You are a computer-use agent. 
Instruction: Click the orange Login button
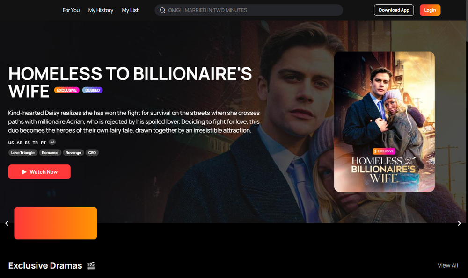click(430, 10)
